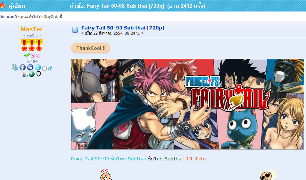Open the website globe icon
Image resolution: width=306 pixels, height=180 pixels.
[32, 74]
